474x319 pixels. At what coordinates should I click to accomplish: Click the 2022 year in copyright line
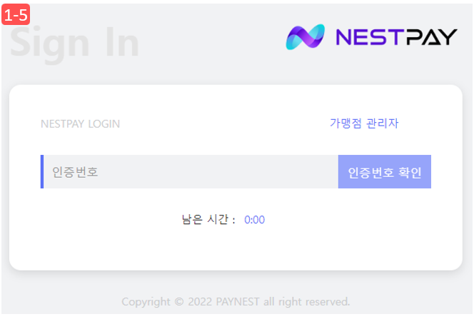(x=200, y=301)
